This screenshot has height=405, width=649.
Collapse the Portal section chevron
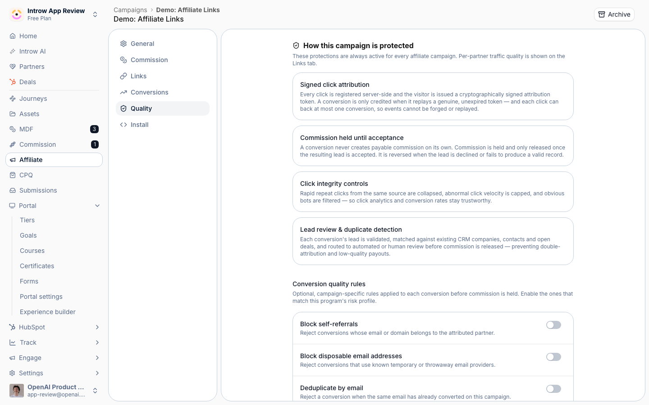point(97,206)
